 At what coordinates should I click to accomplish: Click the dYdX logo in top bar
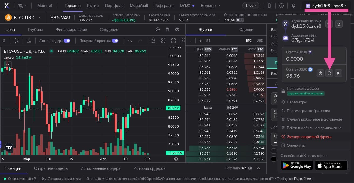click(x=6, y=6)
